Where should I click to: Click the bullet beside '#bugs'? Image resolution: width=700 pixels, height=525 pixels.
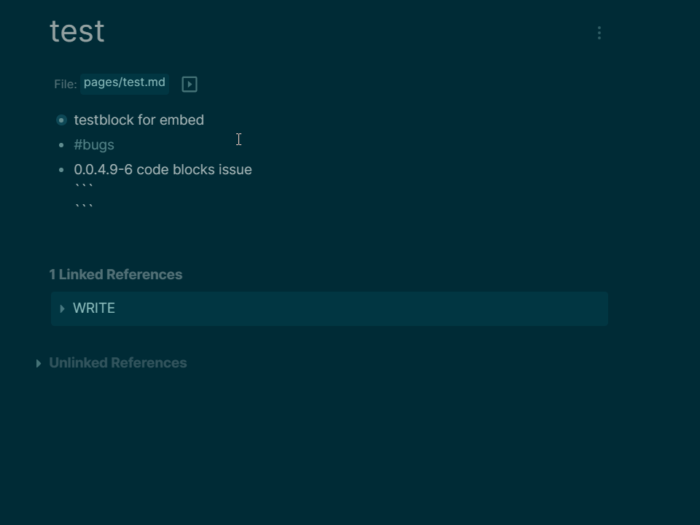61,144
